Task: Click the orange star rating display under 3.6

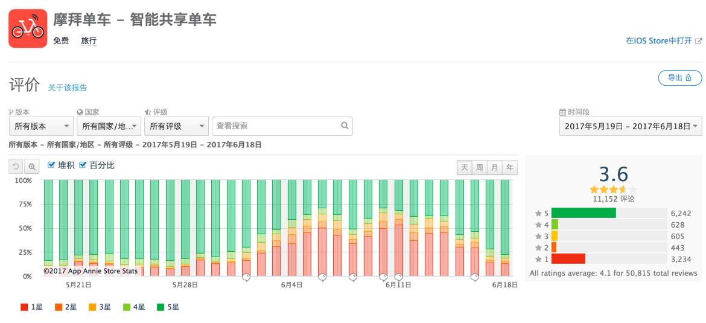Action: click(x=614, y=190)
